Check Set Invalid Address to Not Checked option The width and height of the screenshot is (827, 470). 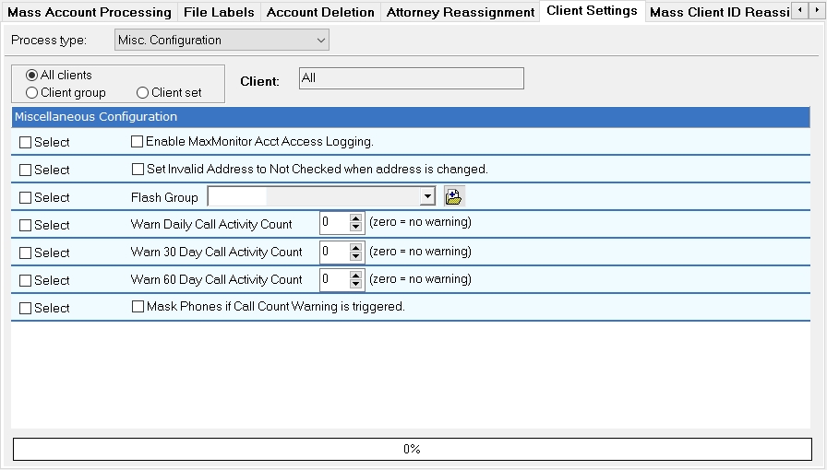[138, 170]
